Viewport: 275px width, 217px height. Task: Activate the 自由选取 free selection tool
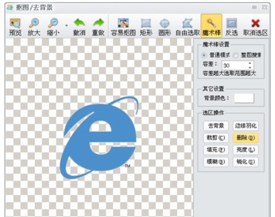coord(187,27)
